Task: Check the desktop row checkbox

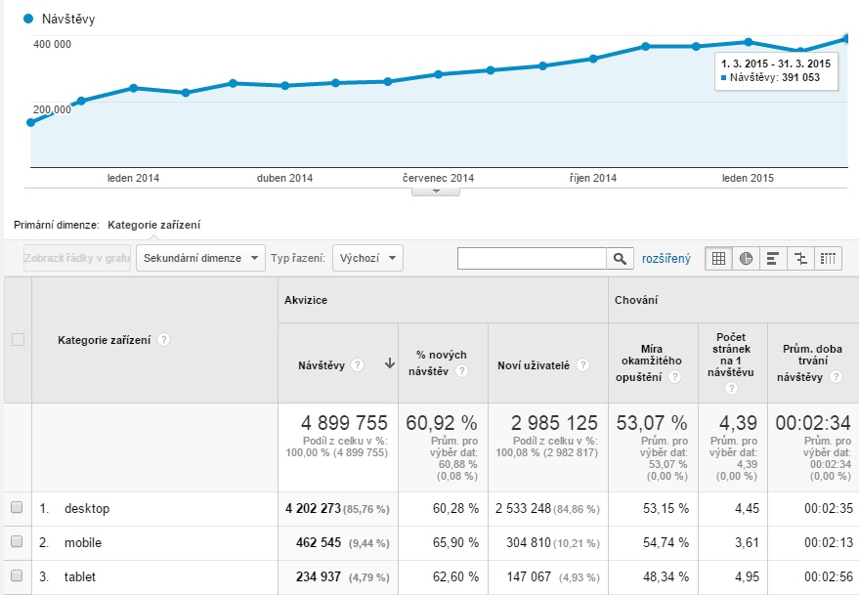Action: [x=17, y=508]
